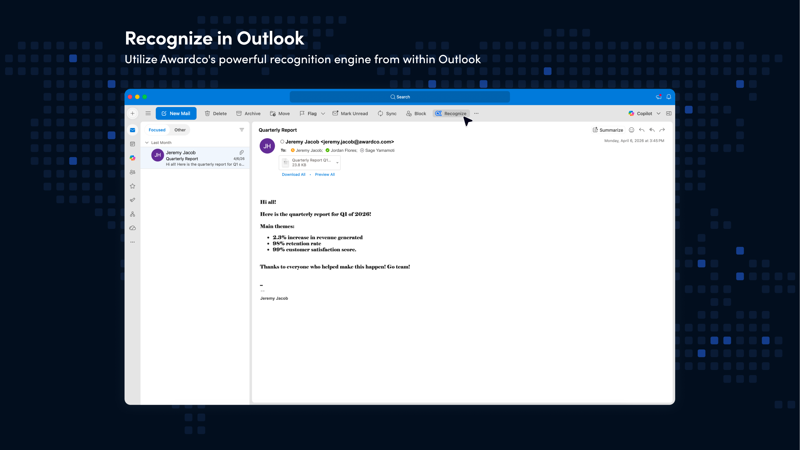Open the Org Explorer icon in sidebar

pyautogui.click(x=133, y=214)
